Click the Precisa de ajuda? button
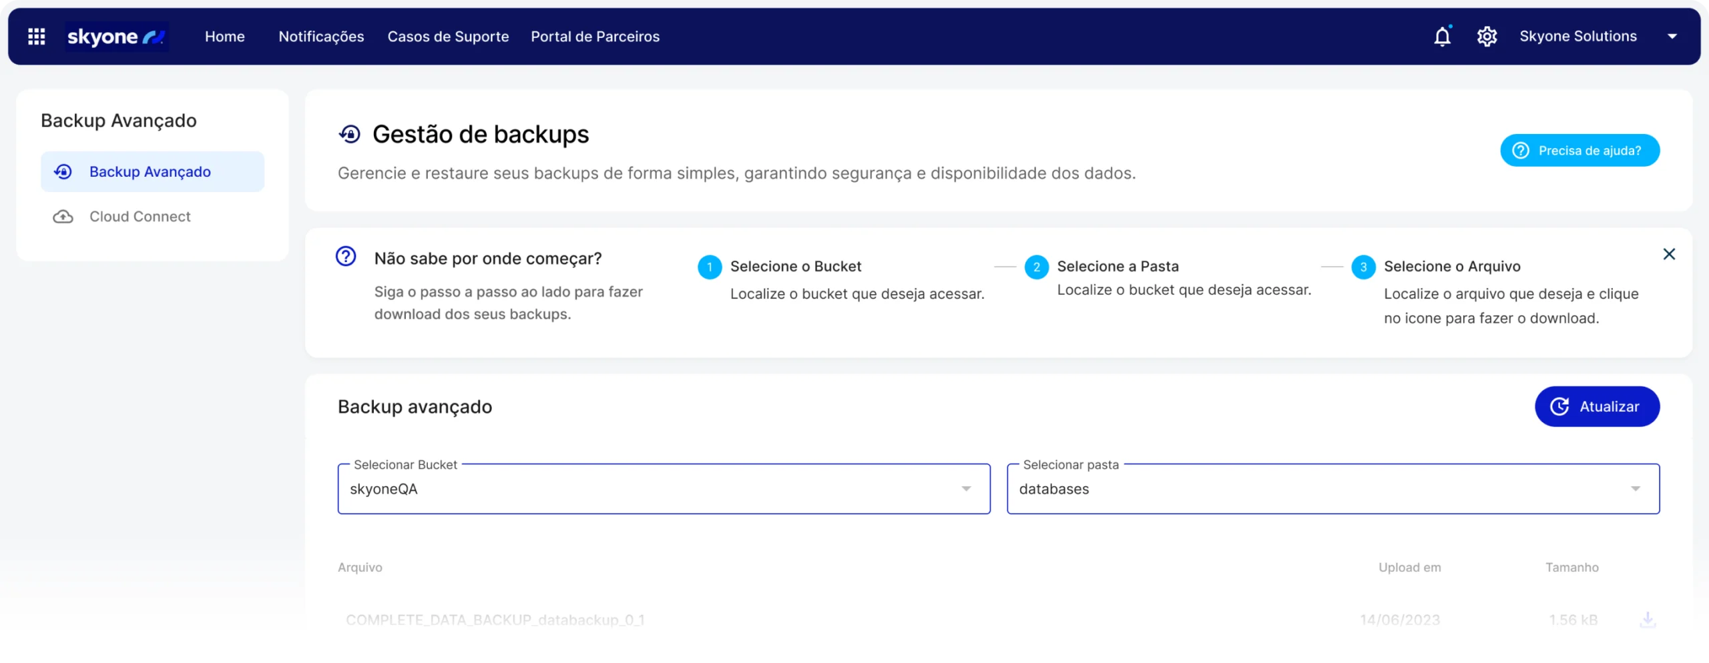 [1579, 150]
